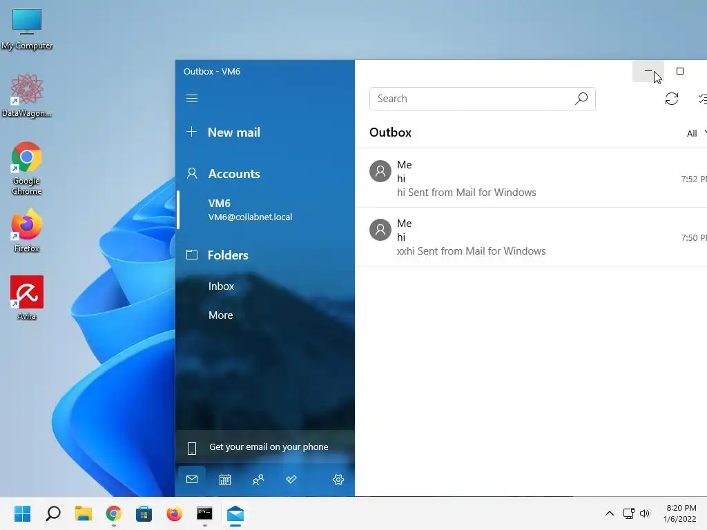Select the VM6 account

[265, 210]
